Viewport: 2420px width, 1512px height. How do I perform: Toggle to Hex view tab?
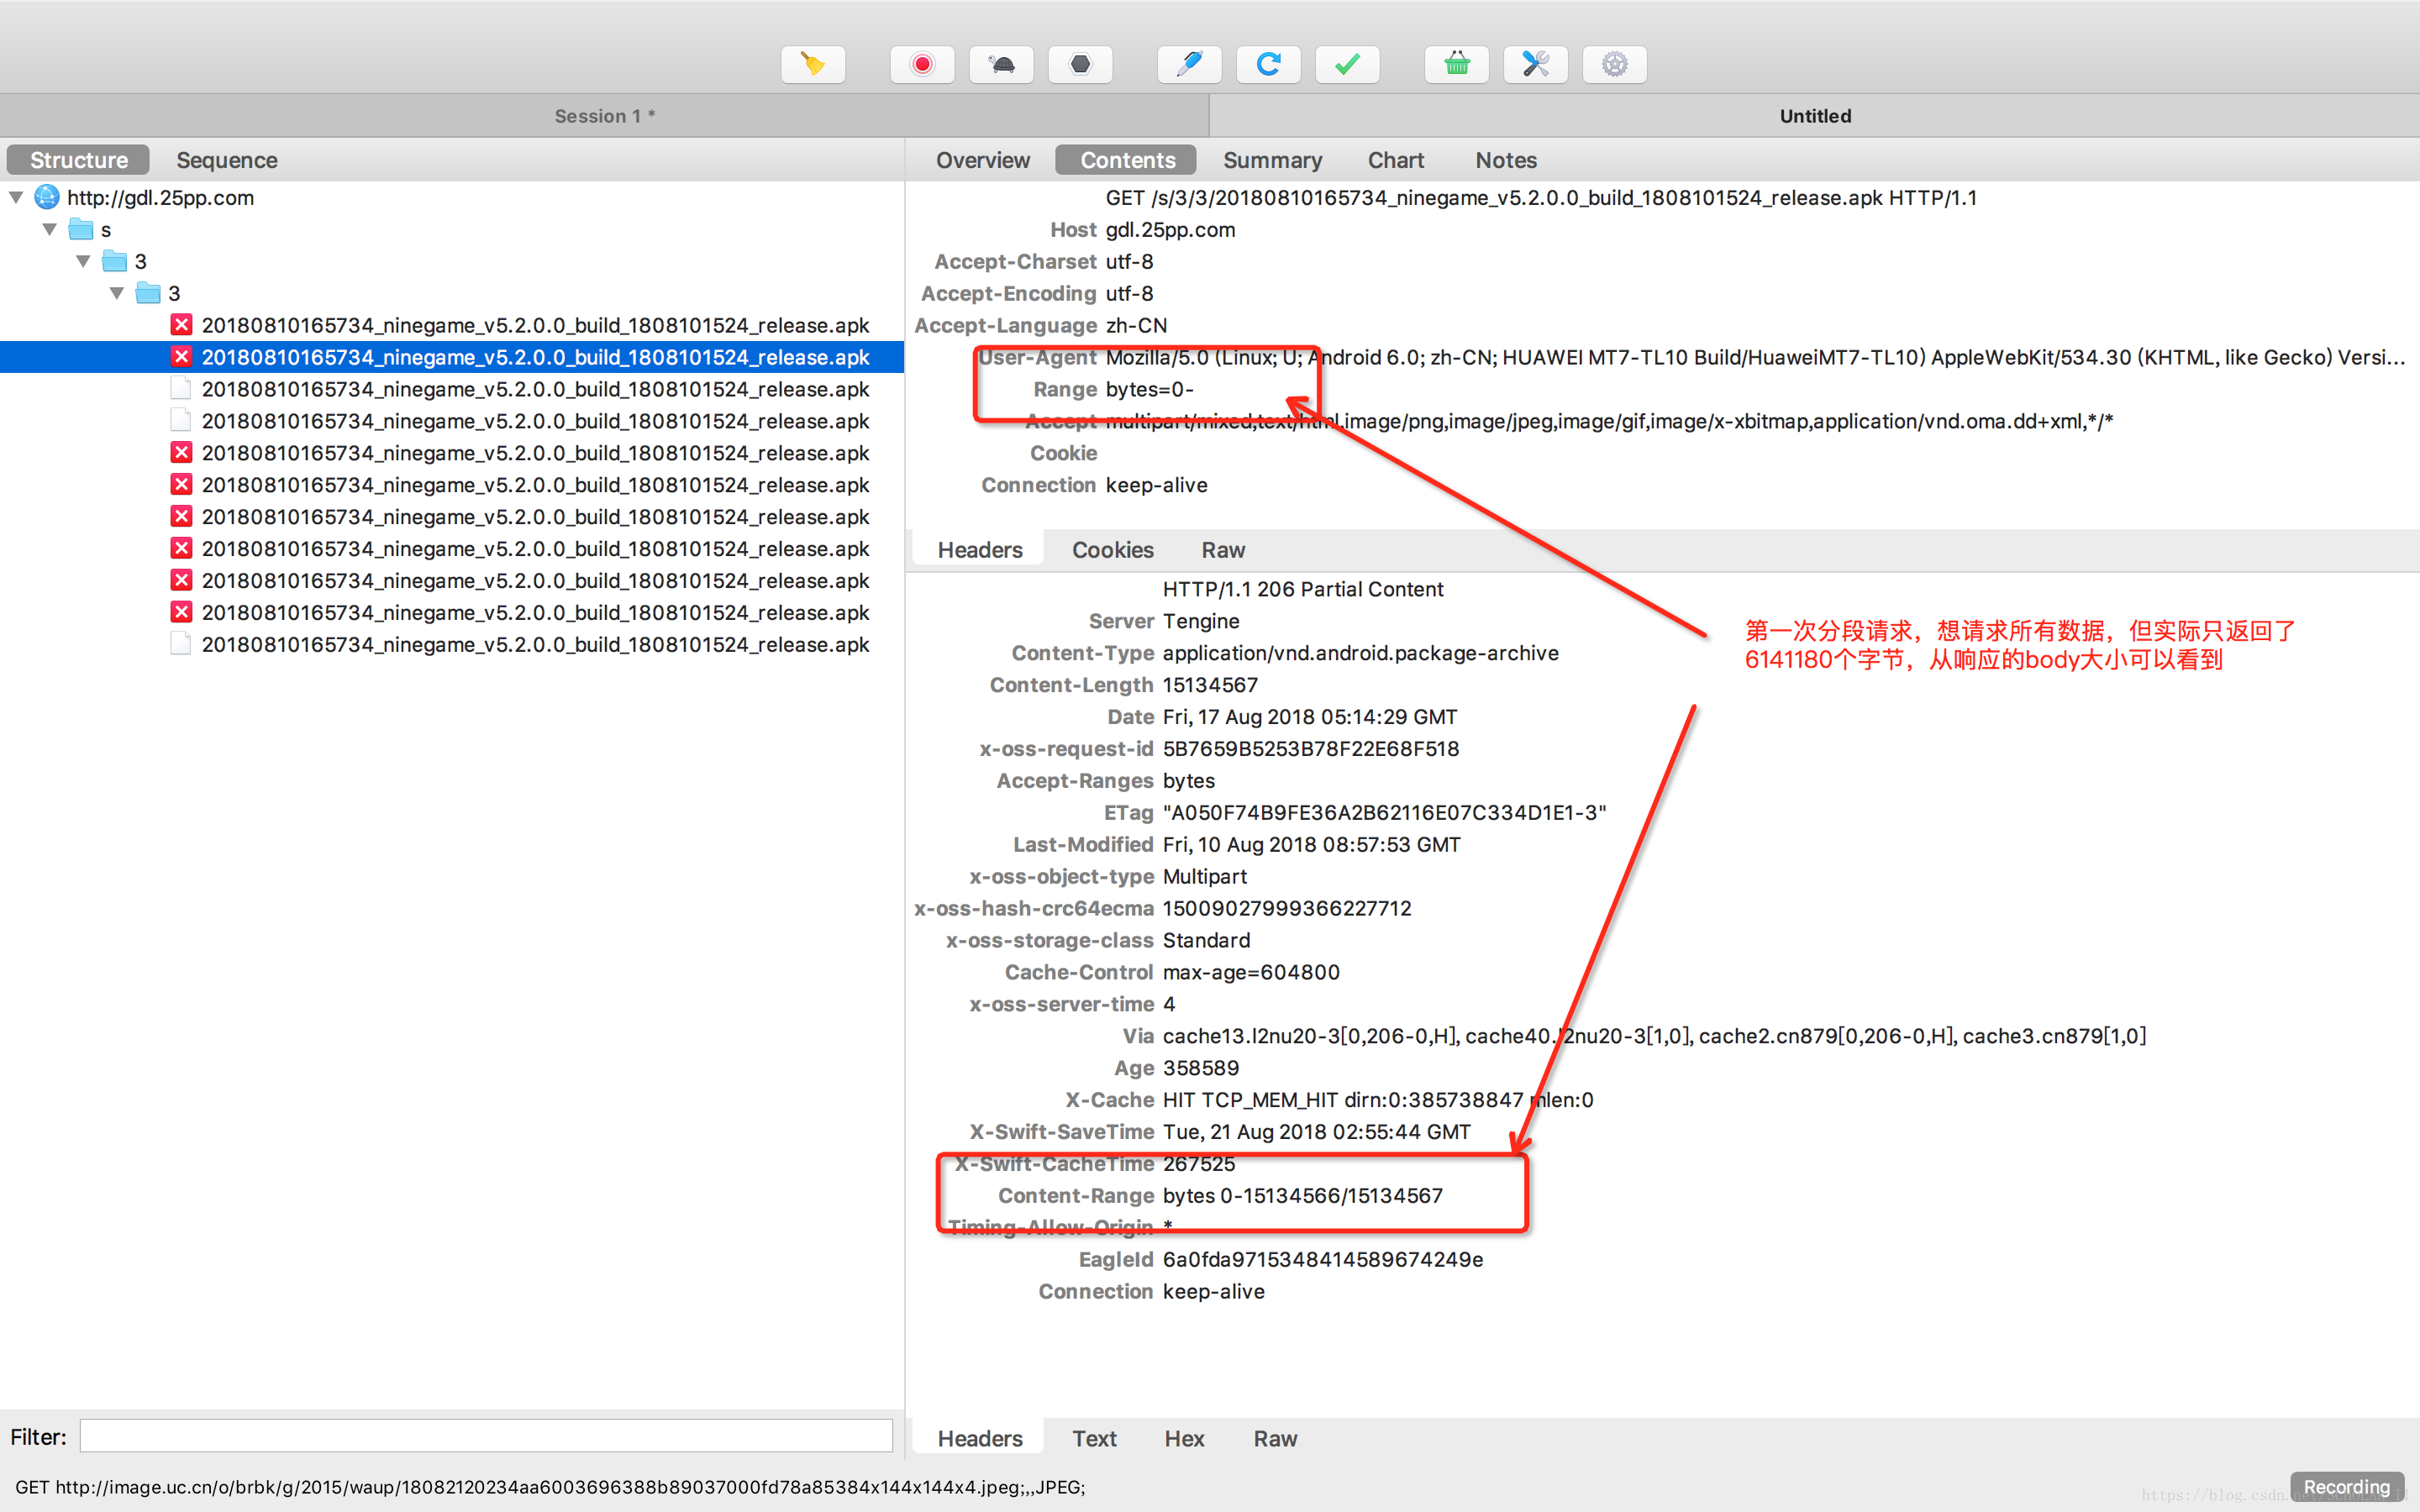[x=1181, y=1439]
